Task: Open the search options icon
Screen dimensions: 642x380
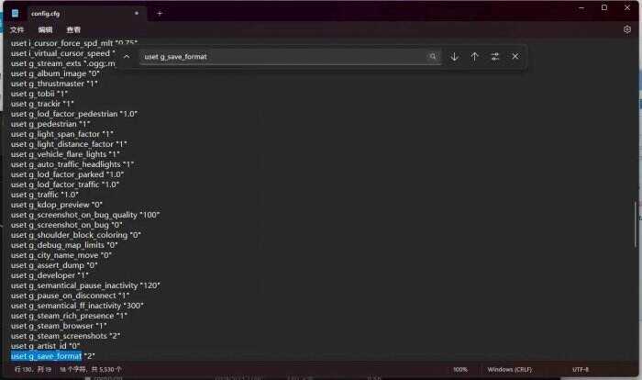Action: pyautogui.click(x=495, y=57)
